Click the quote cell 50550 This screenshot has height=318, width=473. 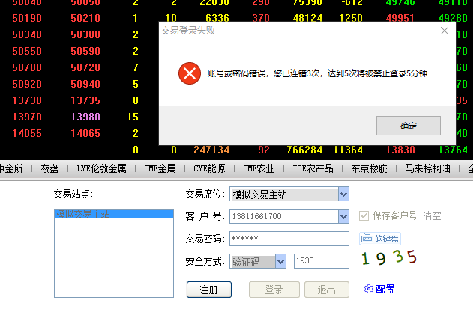pyautogui.click(x=27, y=51)
